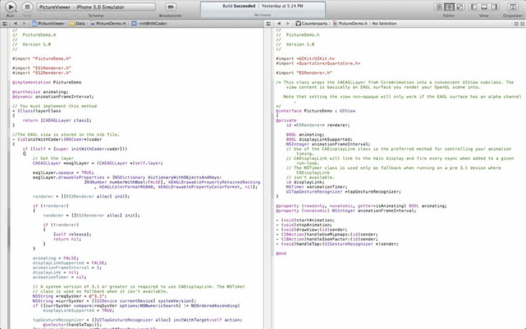The height and width of the screenshot is (329, 526).
Task: Click the Data folder in the jump bar
Action: tap(78, 24)
